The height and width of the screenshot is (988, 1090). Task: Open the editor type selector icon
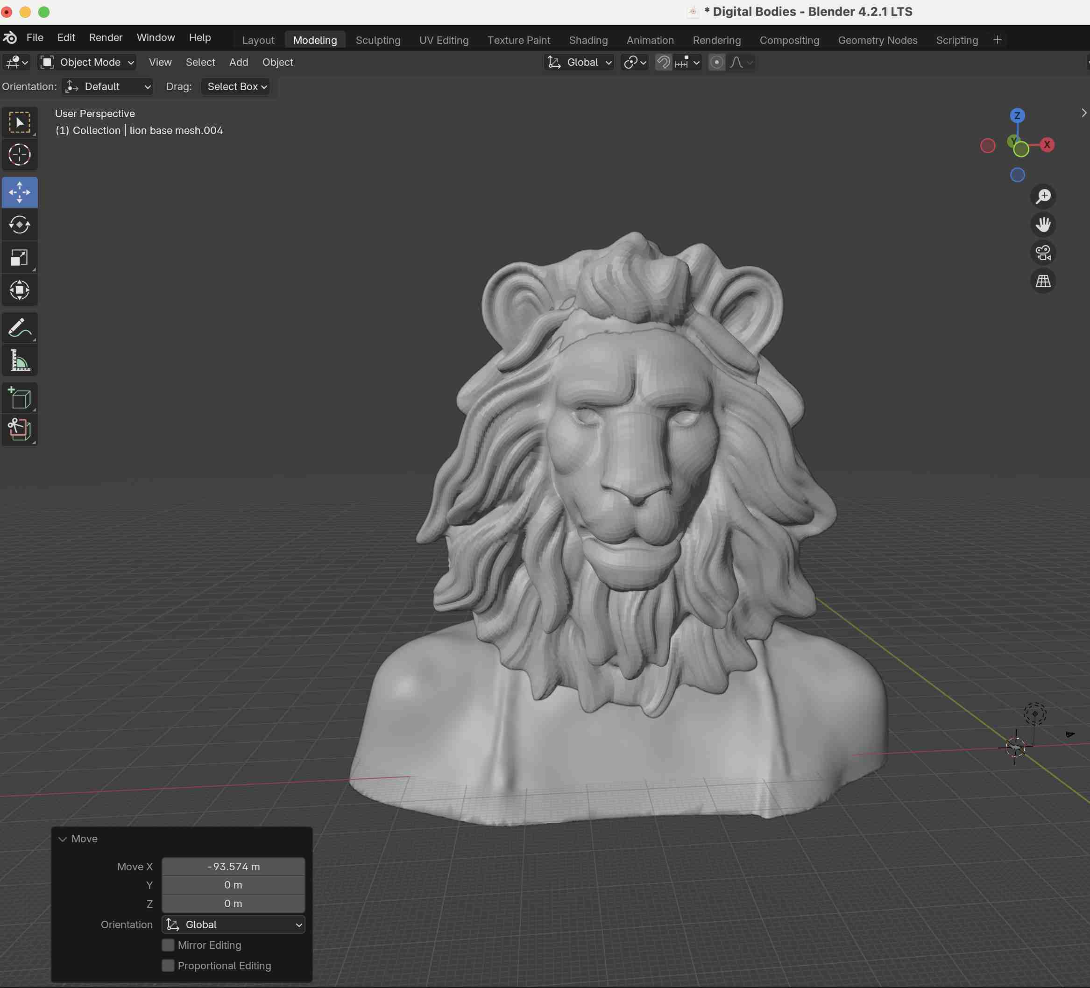(17, 62)
